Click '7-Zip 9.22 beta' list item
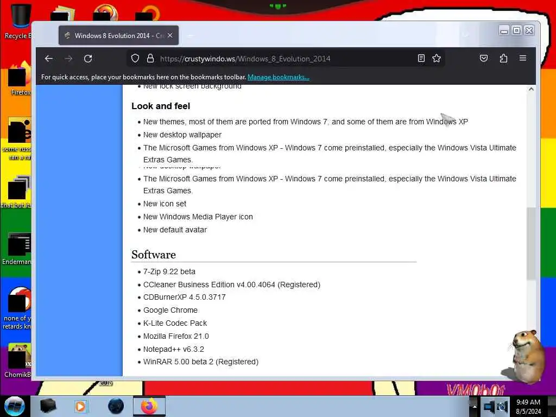This screenshot has width=556, height=417. click(x=169, y=271)
